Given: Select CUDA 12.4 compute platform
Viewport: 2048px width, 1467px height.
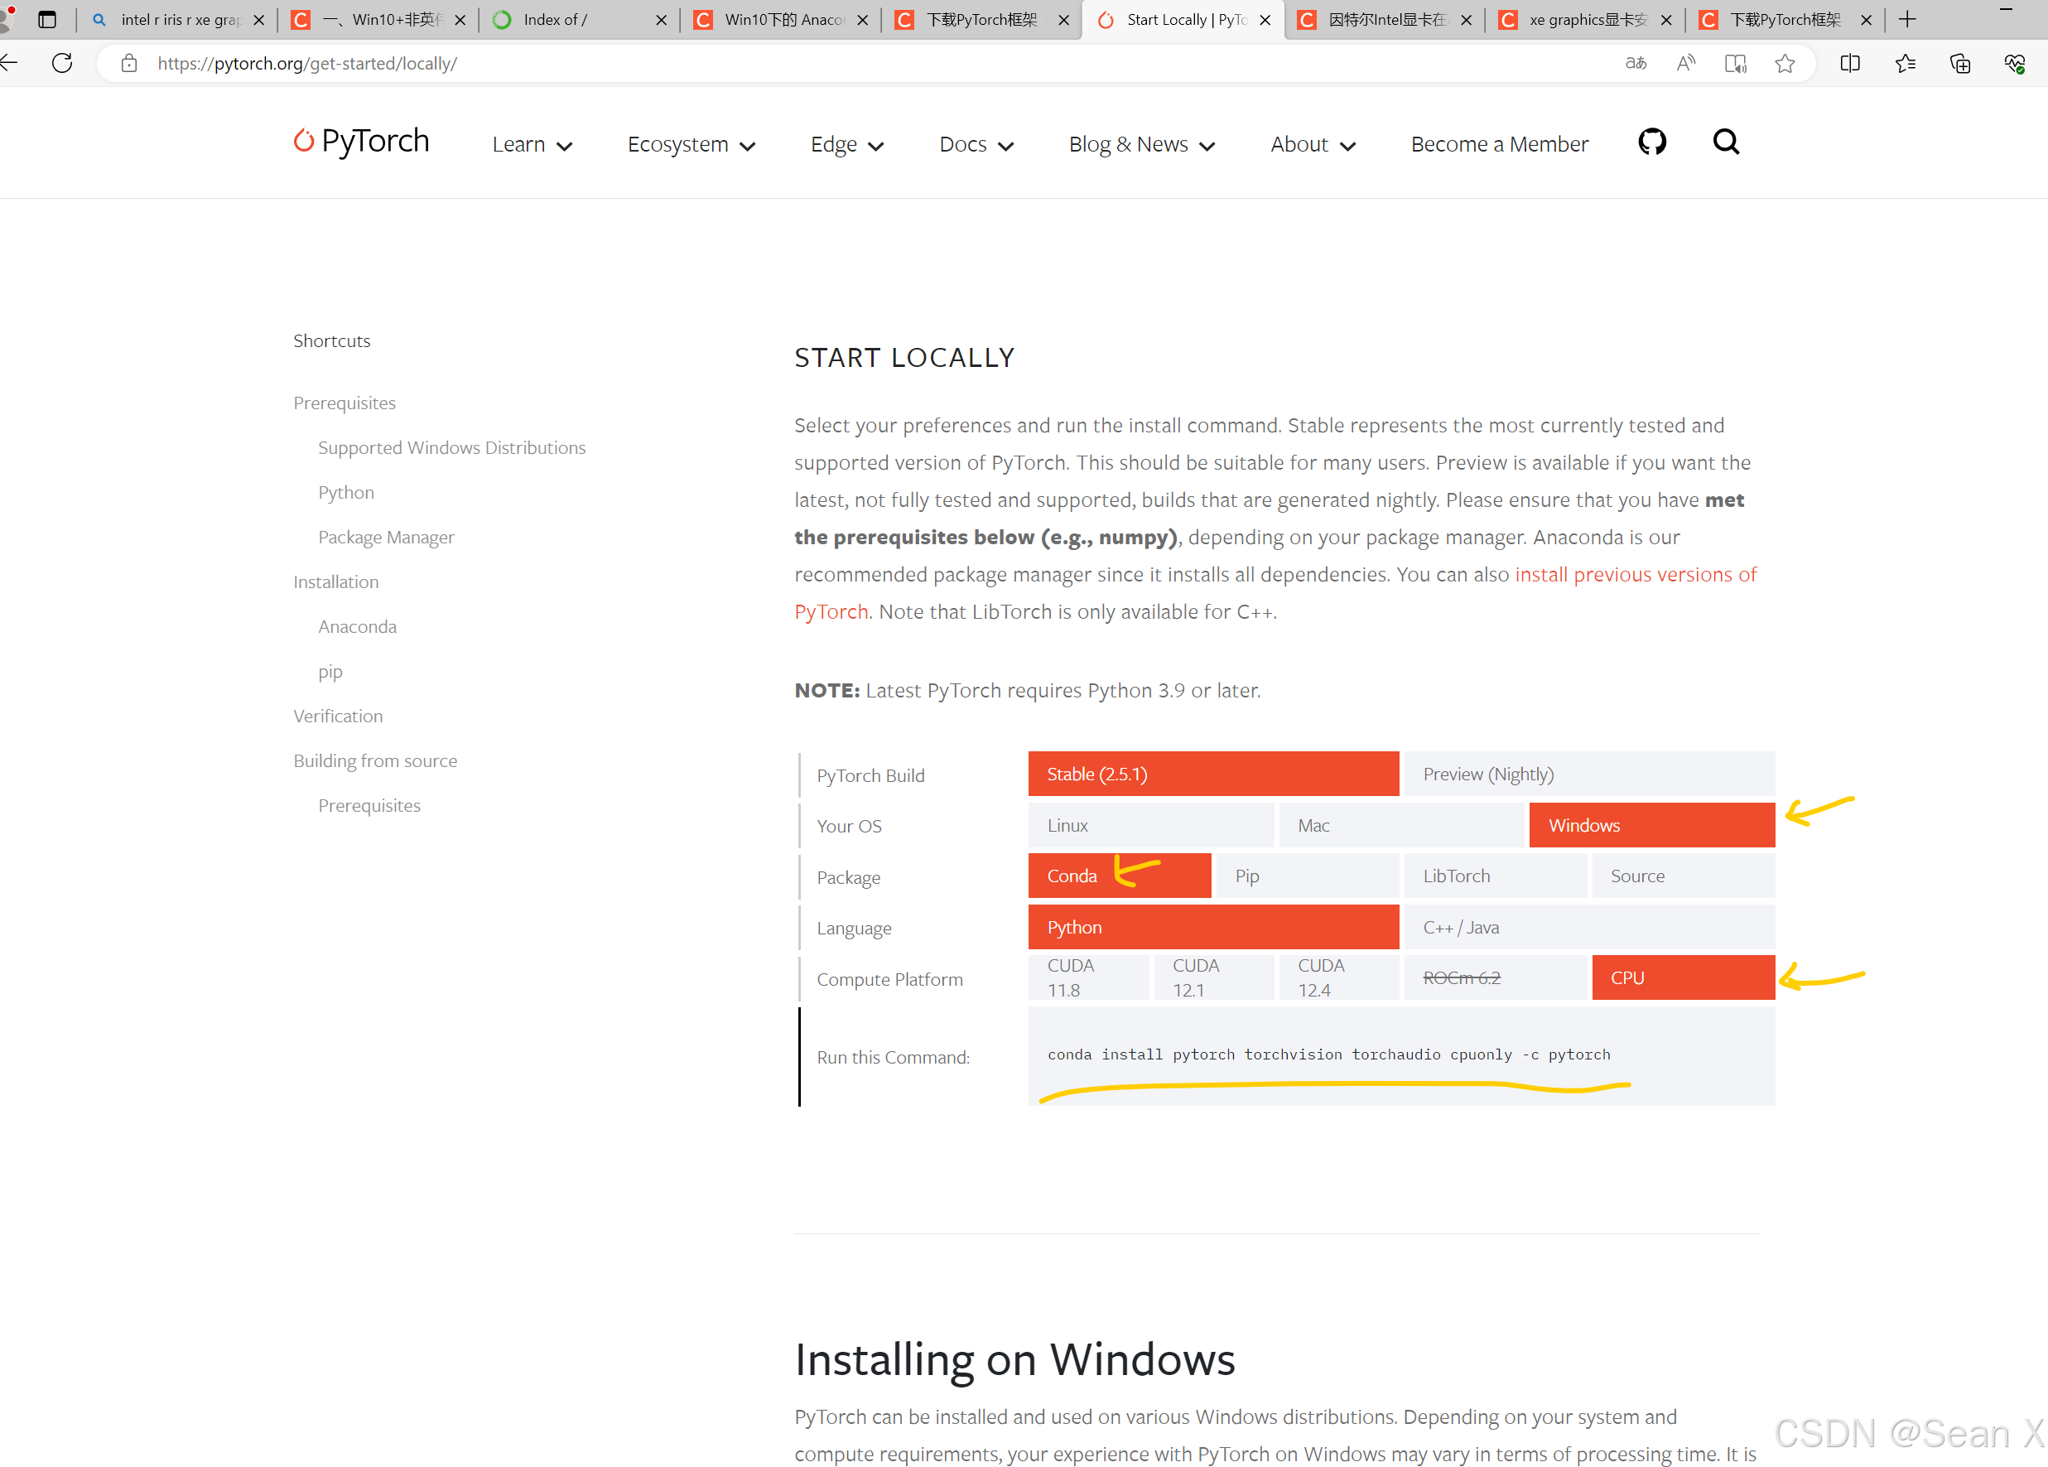Looking at the screenshot, I should (1339, 978).
